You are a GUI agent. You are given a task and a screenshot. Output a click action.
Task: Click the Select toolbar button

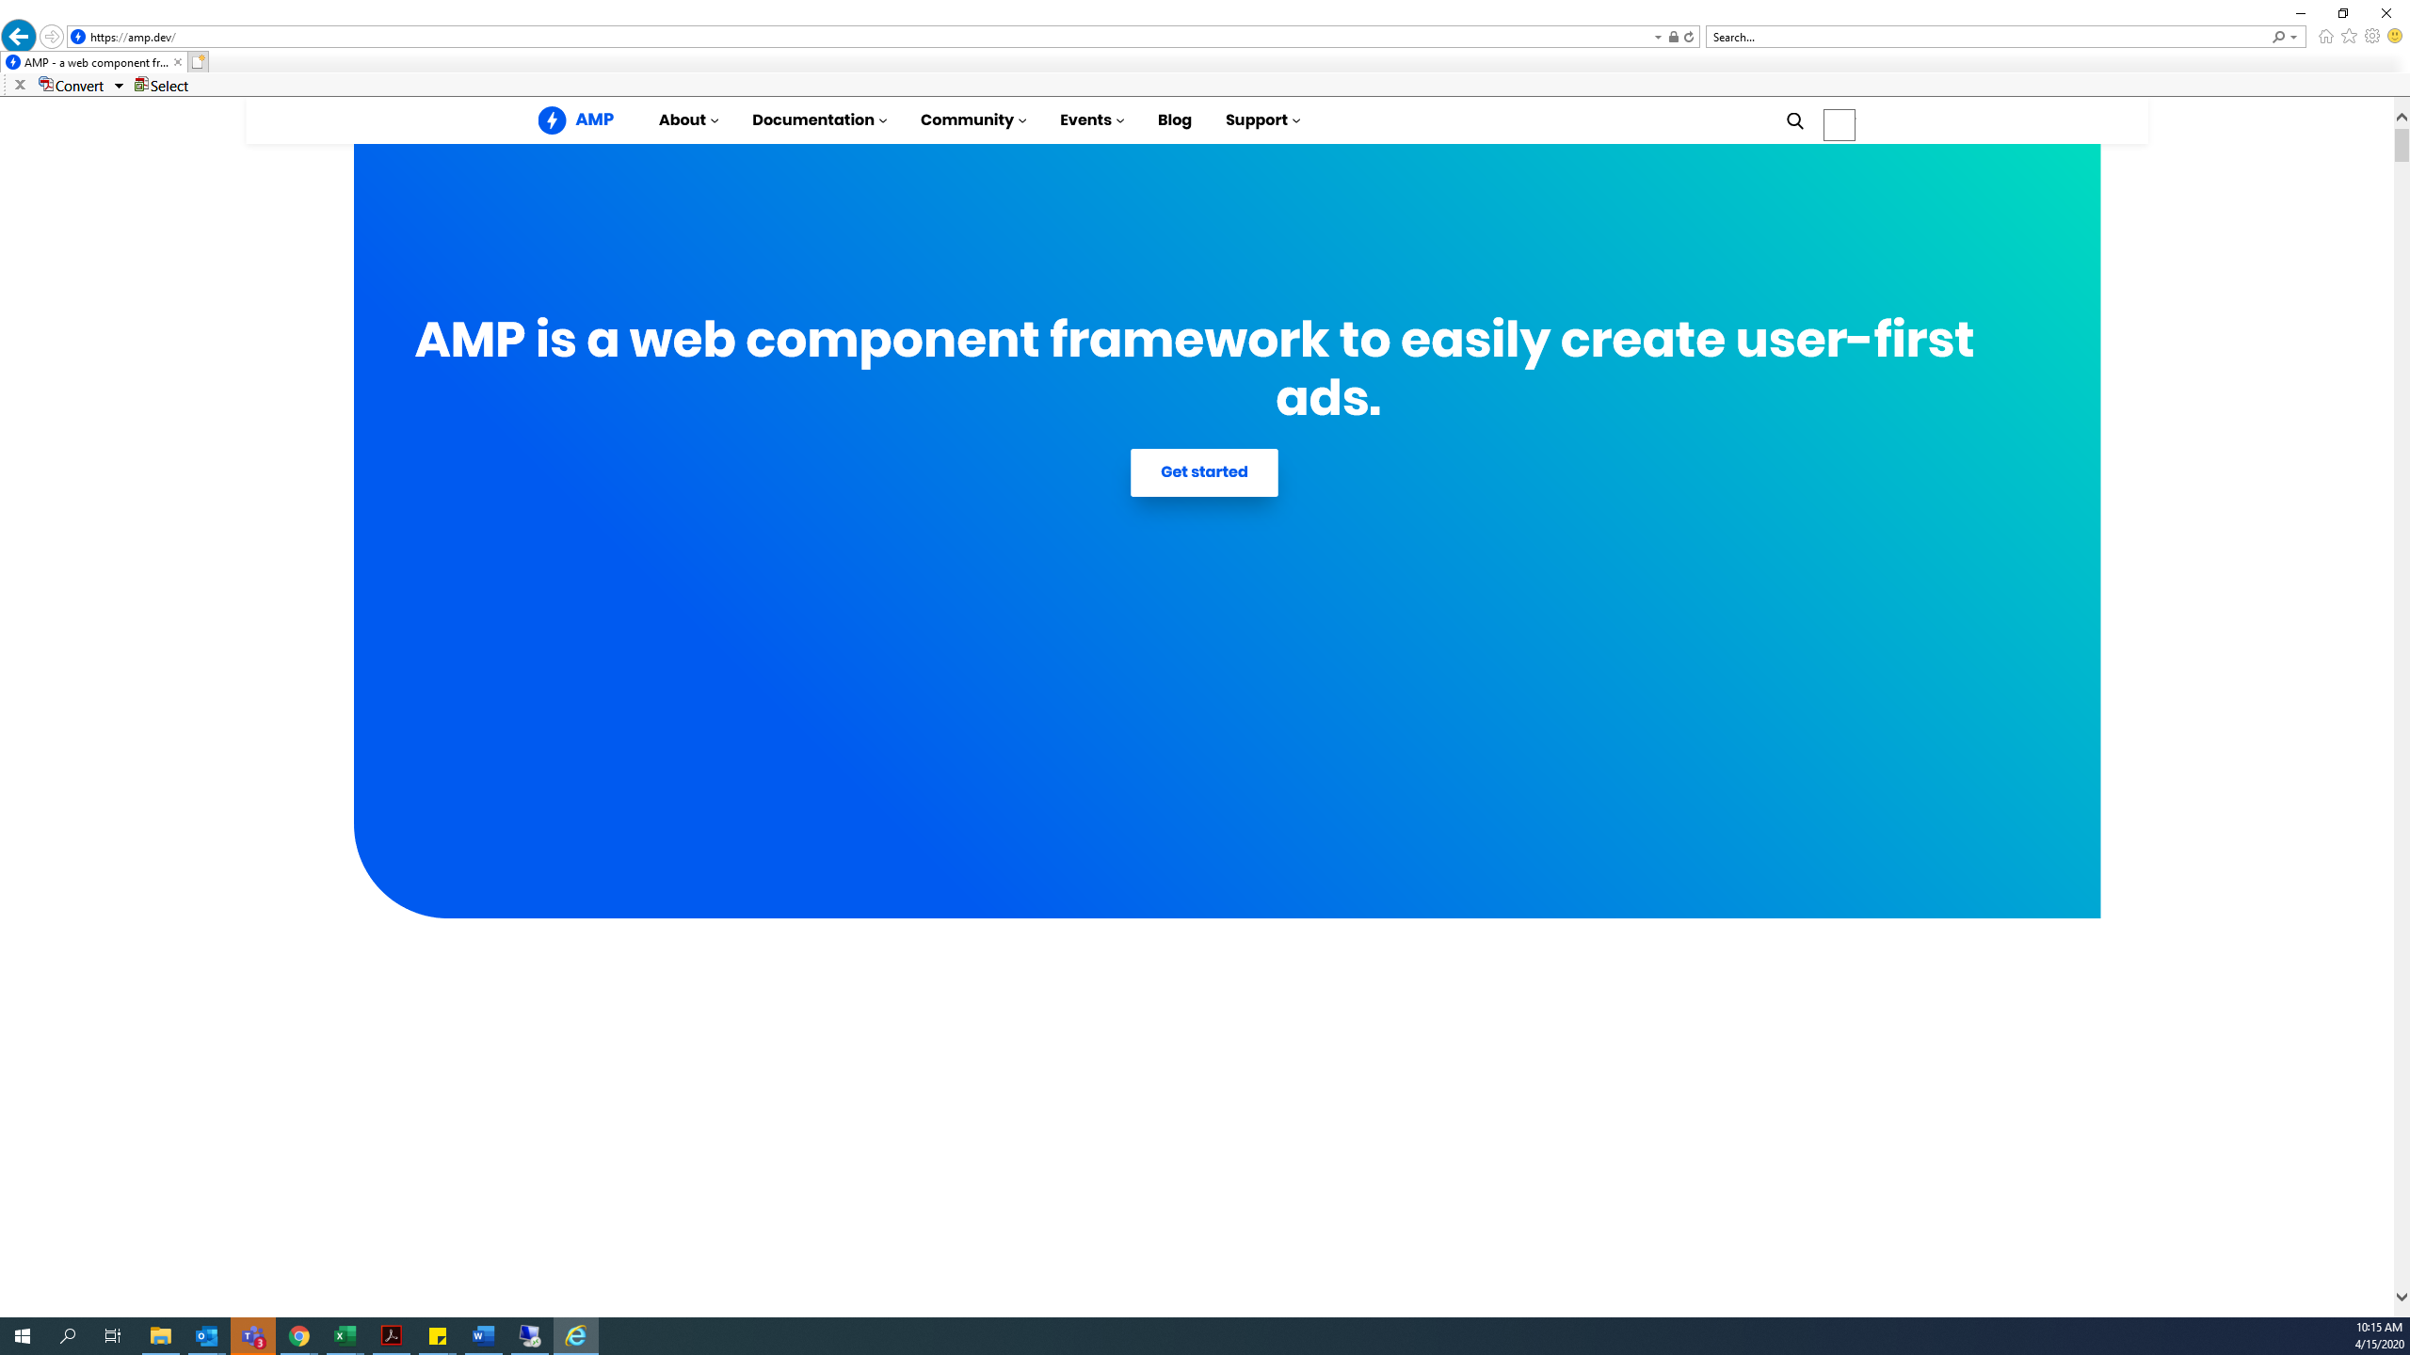[x=162, y=86]
